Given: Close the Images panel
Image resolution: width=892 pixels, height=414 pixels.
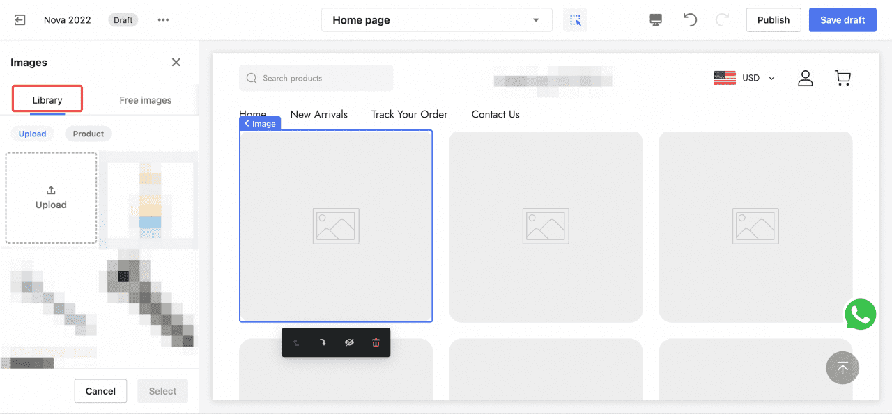Looking at the screenshot, I should pyautogui.click(x=176, y=63).
